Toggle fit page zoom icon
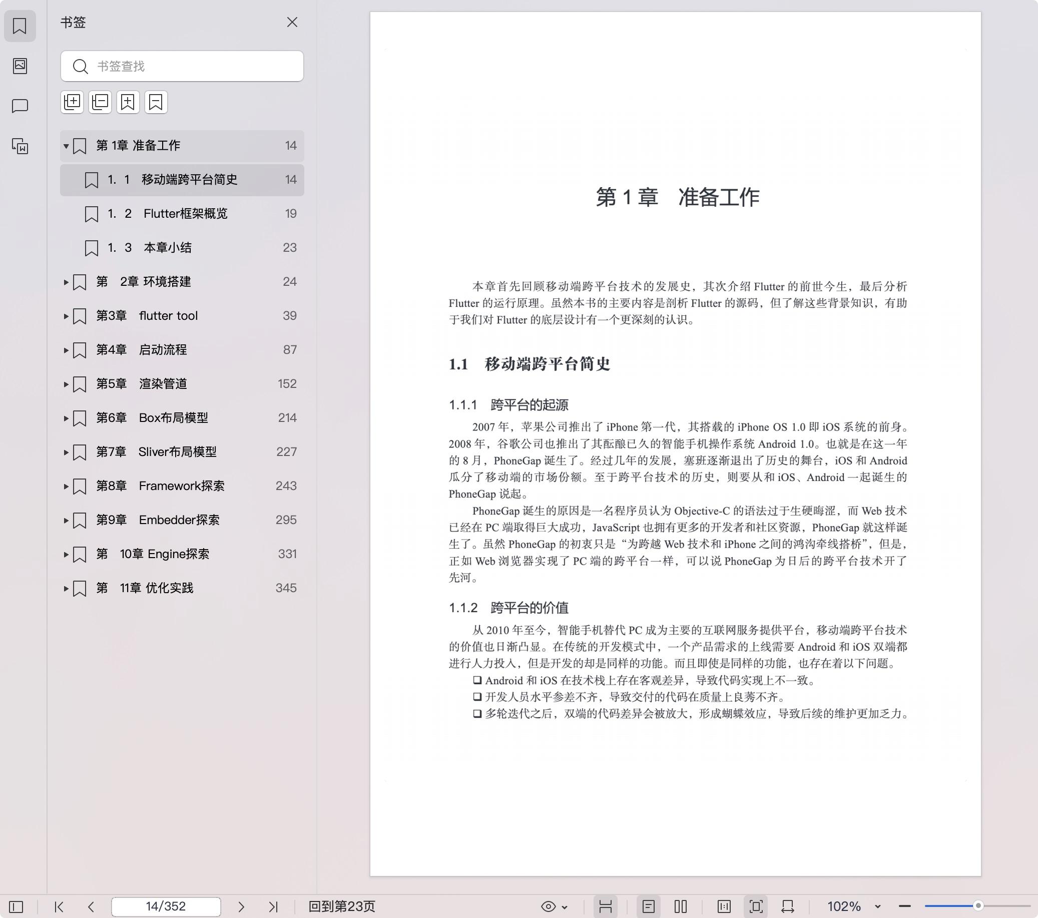Screen dimensions: 1038x918 coord(756,907)
